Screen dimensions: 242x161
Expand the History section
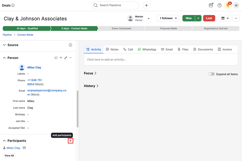click(91, 86)
